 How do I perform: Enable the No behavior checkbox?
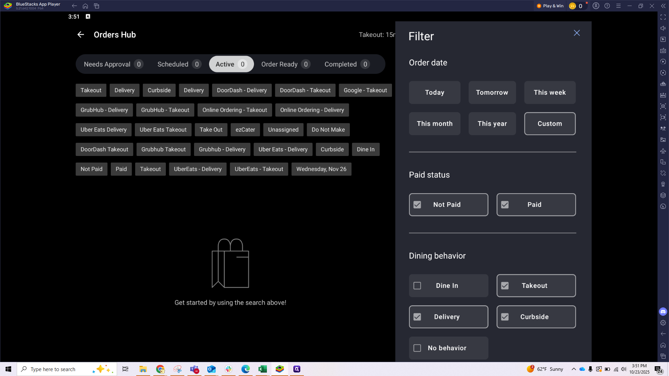417,348
